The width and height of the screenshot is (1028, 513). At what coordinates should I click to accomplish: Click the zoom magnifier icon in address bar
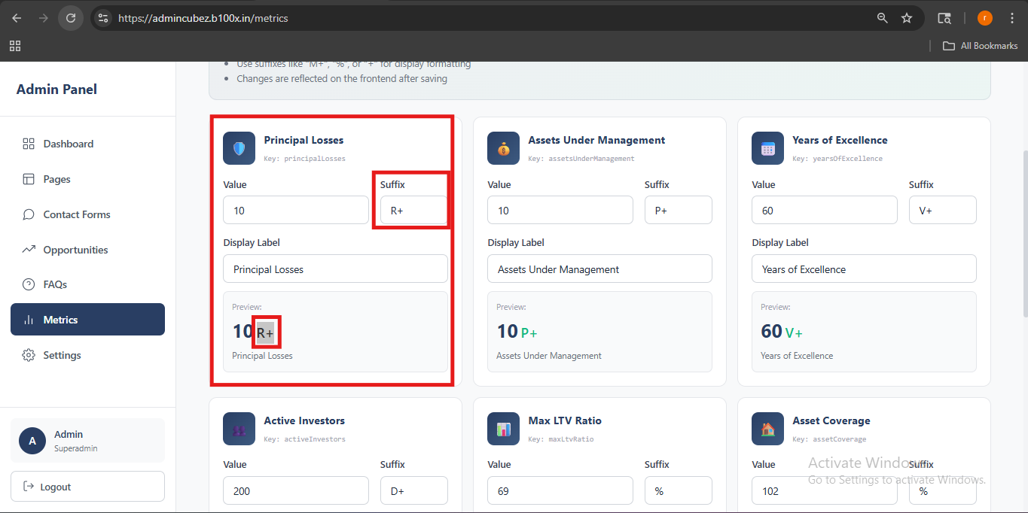(883, 18)
